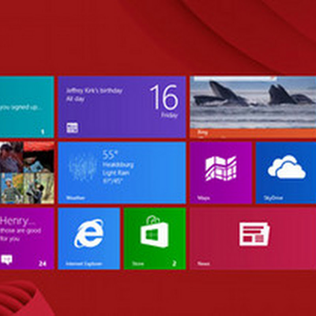Viewport: 316px width, 316px height.
Task: Open the Internet Explorer tile
Action: (89, 239)
